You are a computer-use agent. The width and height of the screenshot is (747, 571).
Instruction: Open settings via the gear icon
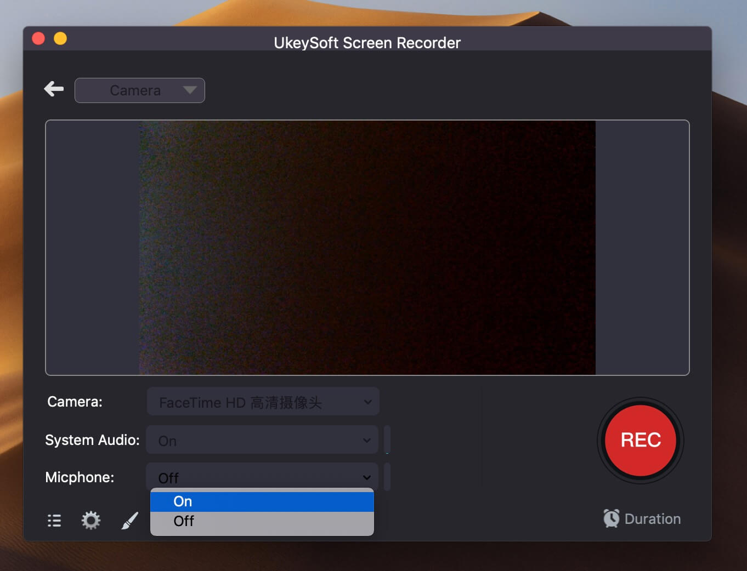pyautogui.click(x=90, y=520)
